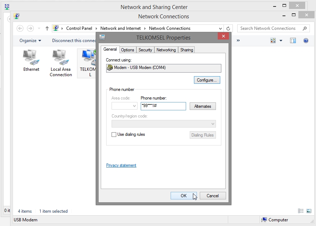Click the Network Connections window title icon

click(x=17, y=16)
